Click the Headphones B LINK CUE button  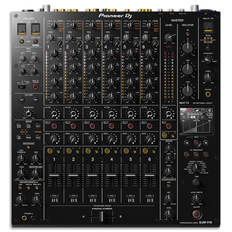click(x=169, y=186)
